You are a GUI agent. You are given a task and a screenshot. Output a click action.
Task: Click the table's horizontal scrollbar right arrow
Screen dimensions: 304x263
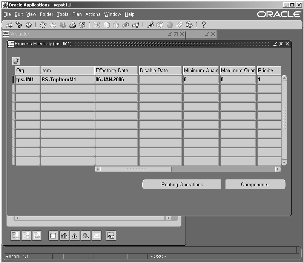tap(278, 169)
